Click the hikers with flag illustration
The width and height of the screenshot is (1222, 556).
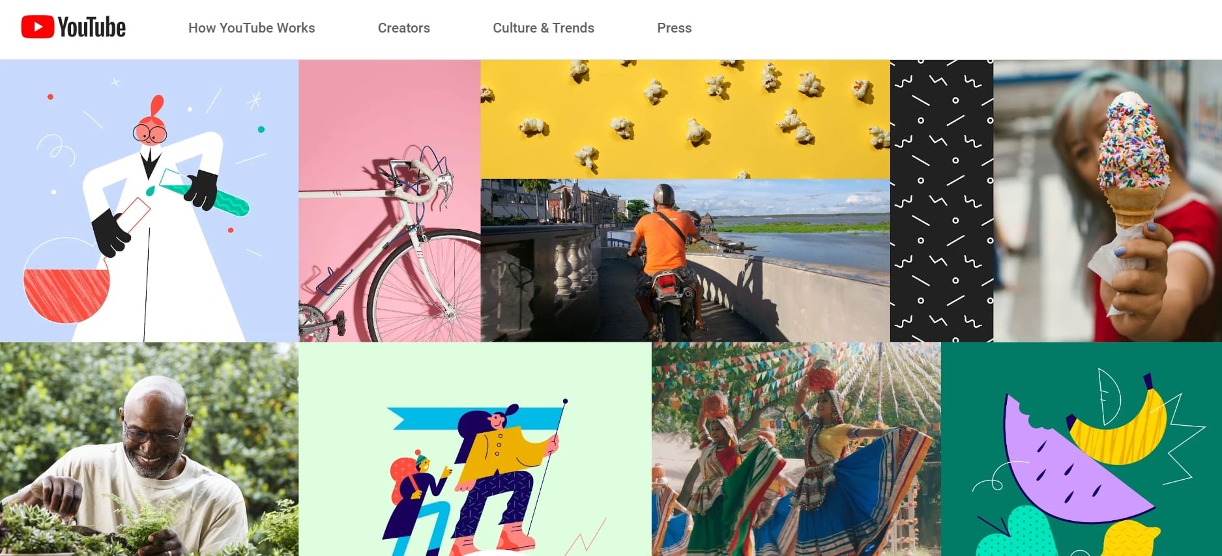[475, 449]
